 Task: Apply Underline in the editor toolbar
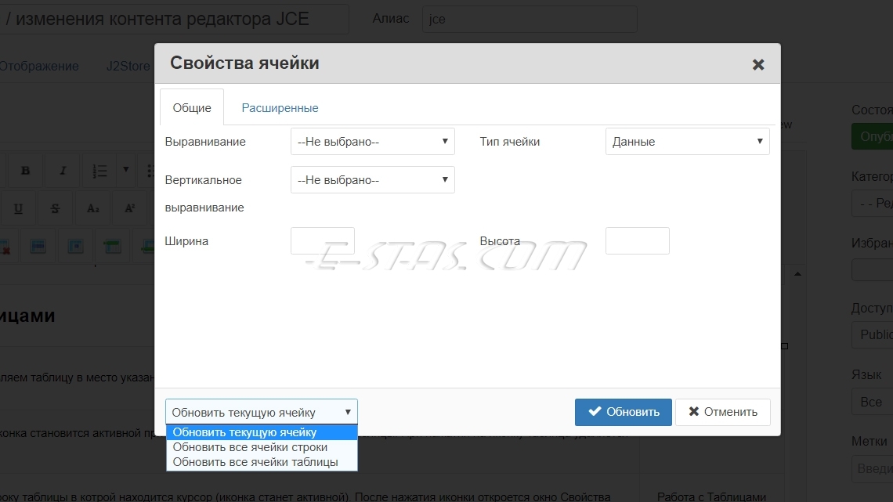(18, 208)
